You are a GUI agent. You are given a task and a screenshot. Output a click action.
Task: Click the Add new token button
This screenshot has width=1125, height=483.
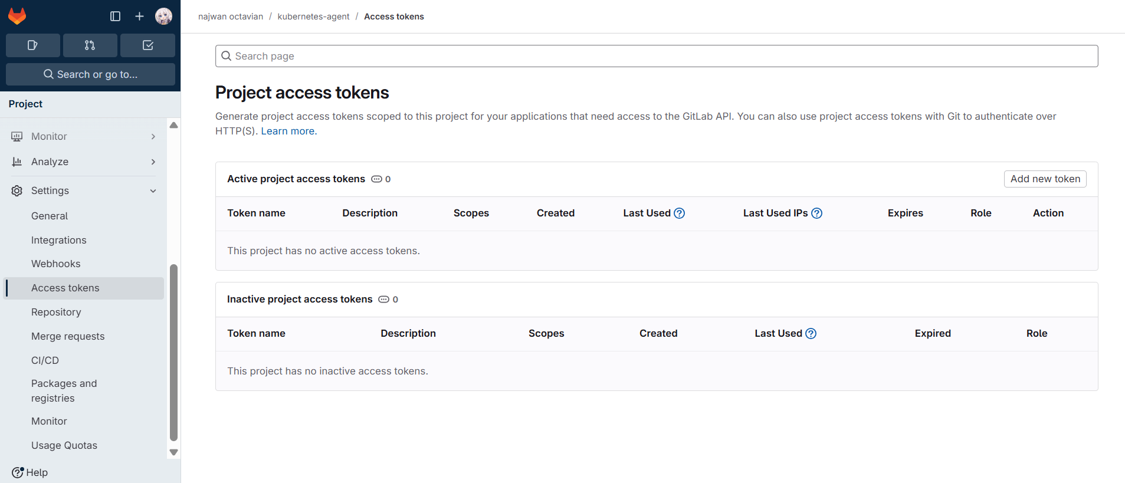(1045, 179)
